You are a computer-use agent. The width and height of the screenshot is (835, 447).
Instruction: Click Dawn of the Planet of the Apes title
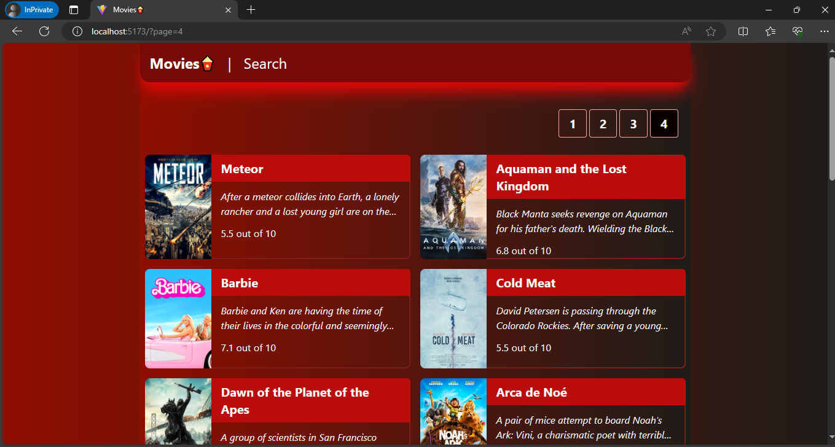[295, 401]
